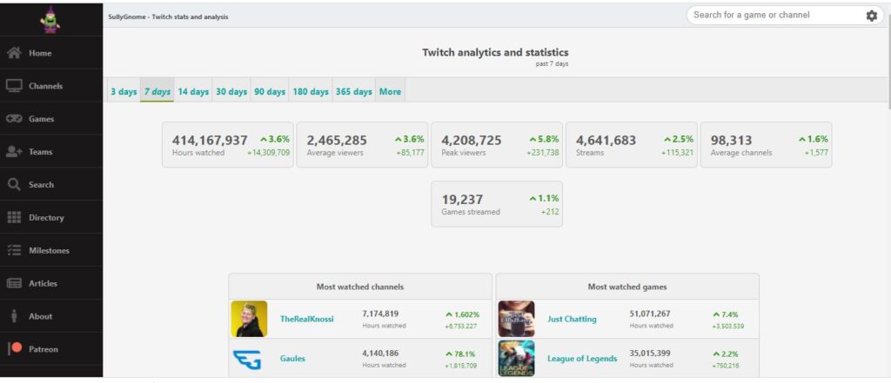Image resolution: width=891 pixels, height=383 pixels.
Task: Click the 7,174,819 hours watched value
Action: [380, 314]
